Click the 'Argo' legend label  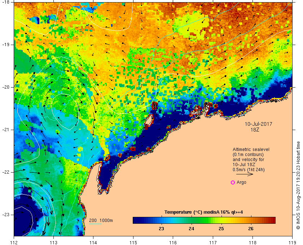pos(241,182)
